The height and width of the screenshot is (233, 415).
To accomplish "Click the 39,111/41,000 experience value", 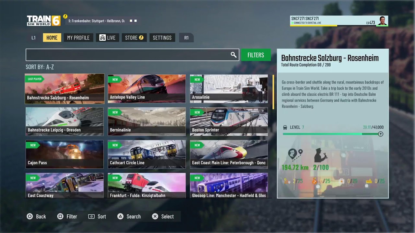I will coord(373,128).
